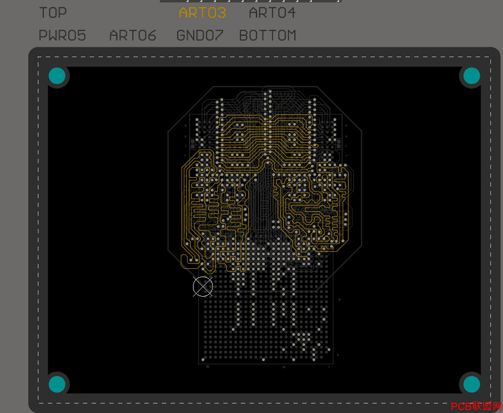This screenshot has height=413, width=503.
Task: Select the highlighted ART03 layer label
Action: click(202, 13)
